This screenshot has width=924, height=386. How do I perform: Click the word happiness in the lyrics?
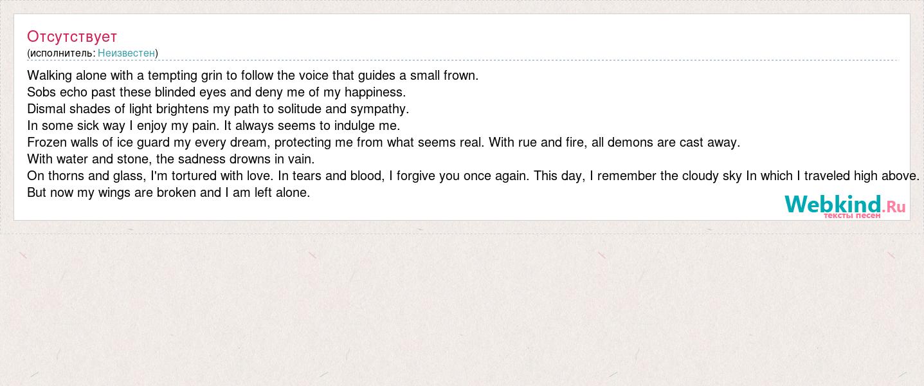[x=374, y=92]
